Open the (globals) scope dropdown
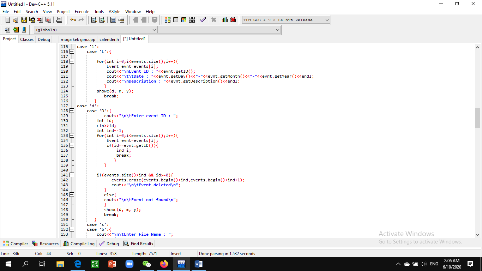Screen dimensions: 482x271 (95, 30)
